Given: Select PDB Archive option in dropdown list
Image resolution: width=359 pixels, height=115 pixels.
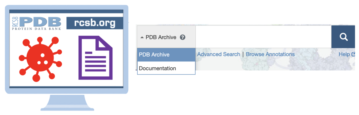Looking at the screenshot, I should click(x=166, y=55).
